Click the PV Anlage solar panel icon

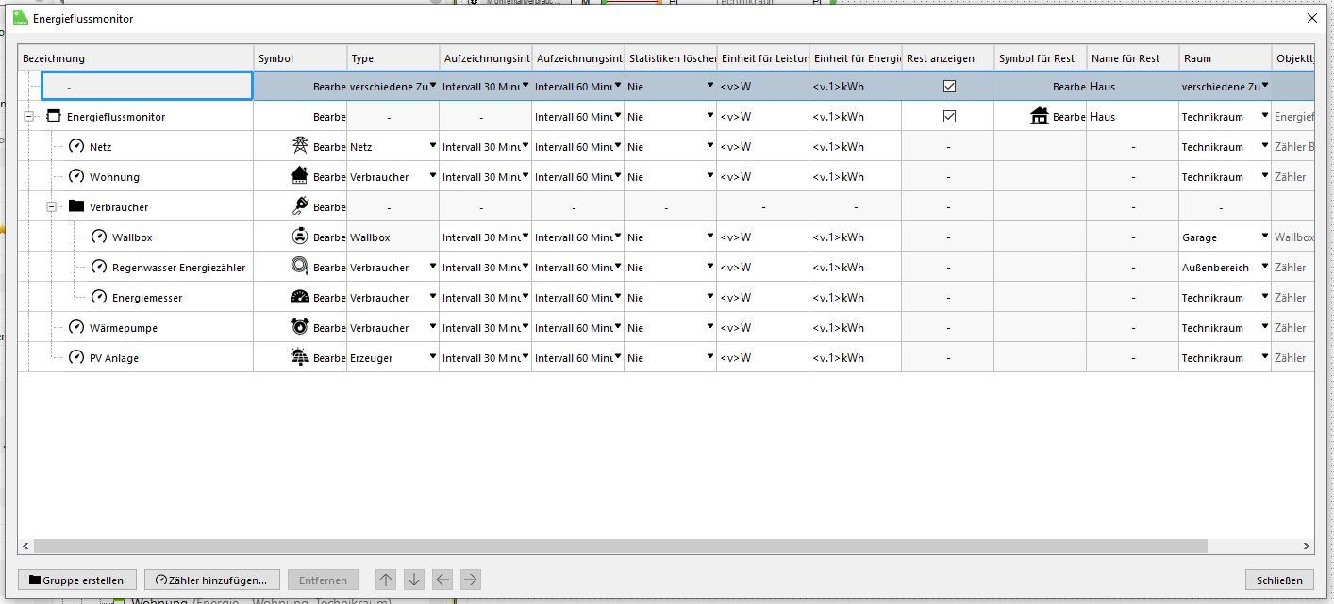click(x=300, y=357)
